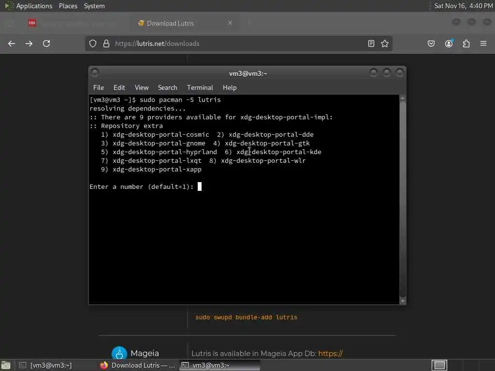Click the show desktop icon in bottom panel
Image resolution: width=495 pixels, height=371 pixels.
coord(6,365)
